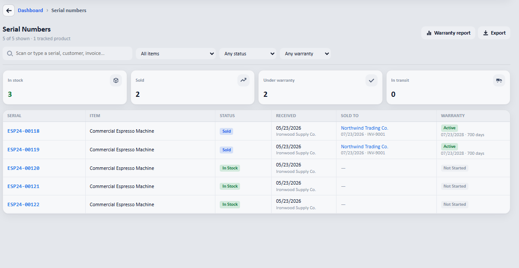Click the received date for ESP24-00119
The width and height of the screenshot is (519, 268).
[x=288, y=147]
